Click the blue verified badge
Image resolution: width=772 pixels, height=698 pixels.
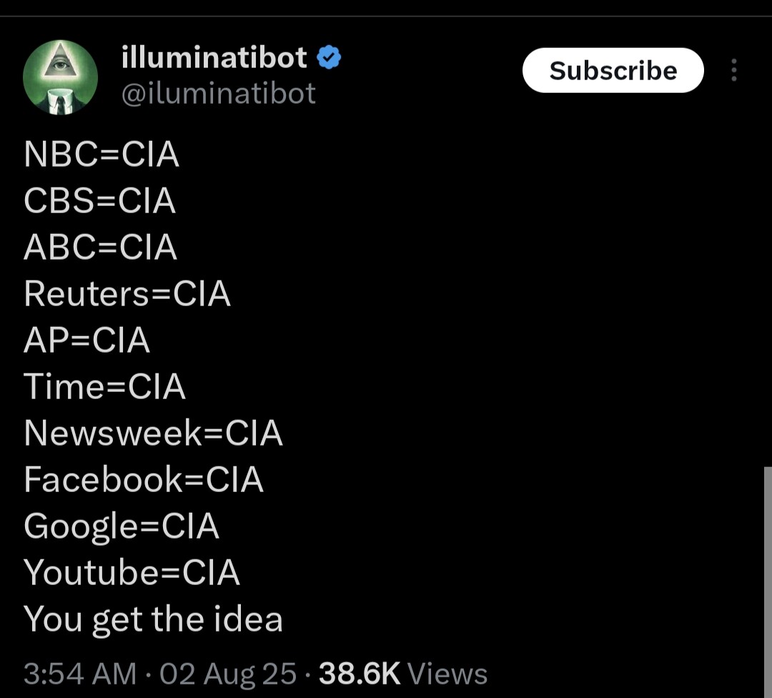(x=328, y=57)
